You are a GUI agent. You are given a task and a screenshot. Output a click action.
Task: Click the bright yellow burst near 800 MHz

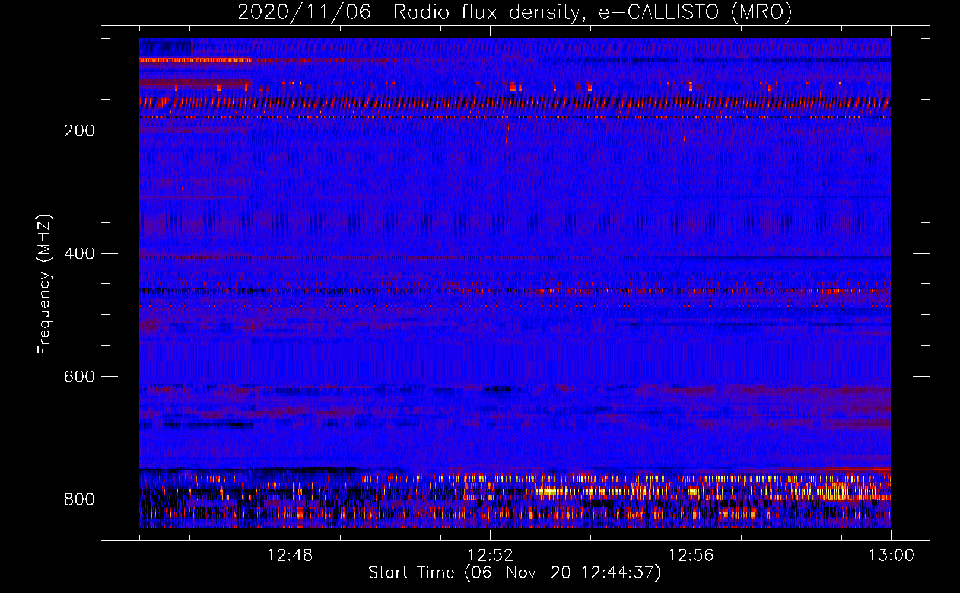coord(546,491)
